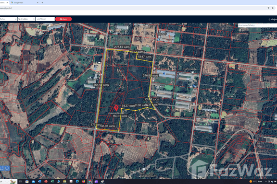Click the map place search box
The width and height of the screenshot is (277, 184).
(x=257, y=25)
